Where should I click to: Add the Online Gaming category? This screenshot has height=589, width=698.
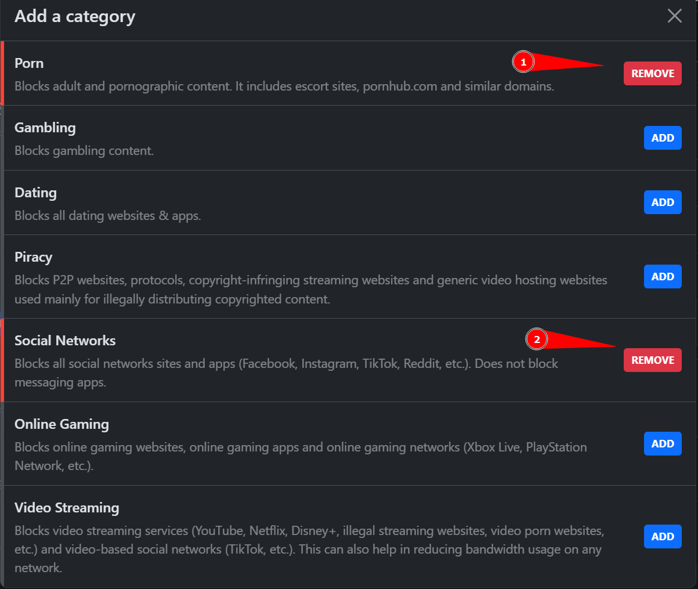coord(663,444)
